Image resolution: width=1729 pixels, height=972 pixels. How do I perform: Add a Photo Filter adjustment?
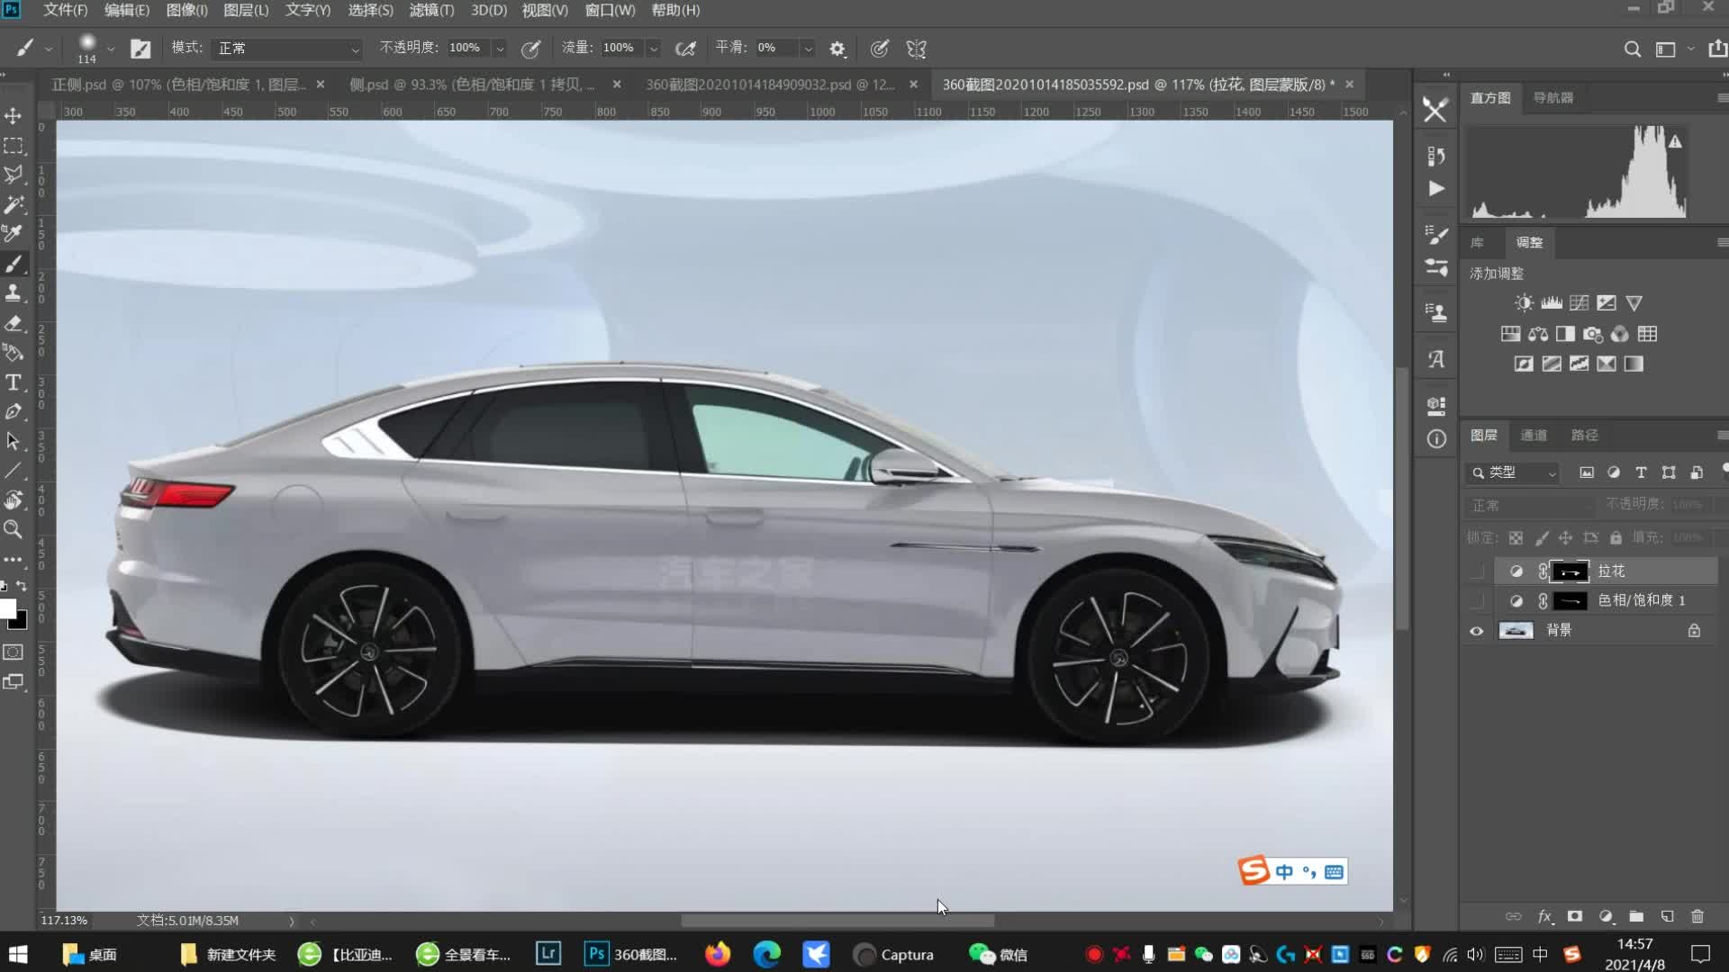[1593, 335]
